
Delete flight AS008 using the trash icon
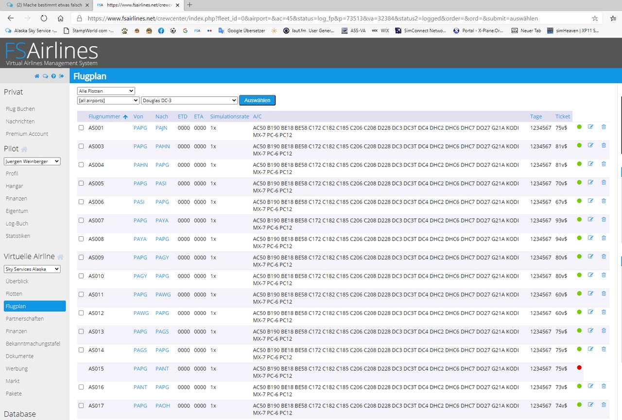point(604,238)
